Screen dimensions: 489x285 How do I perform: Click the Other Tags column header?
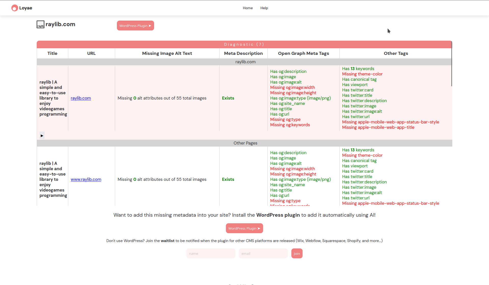coord(396,53)
